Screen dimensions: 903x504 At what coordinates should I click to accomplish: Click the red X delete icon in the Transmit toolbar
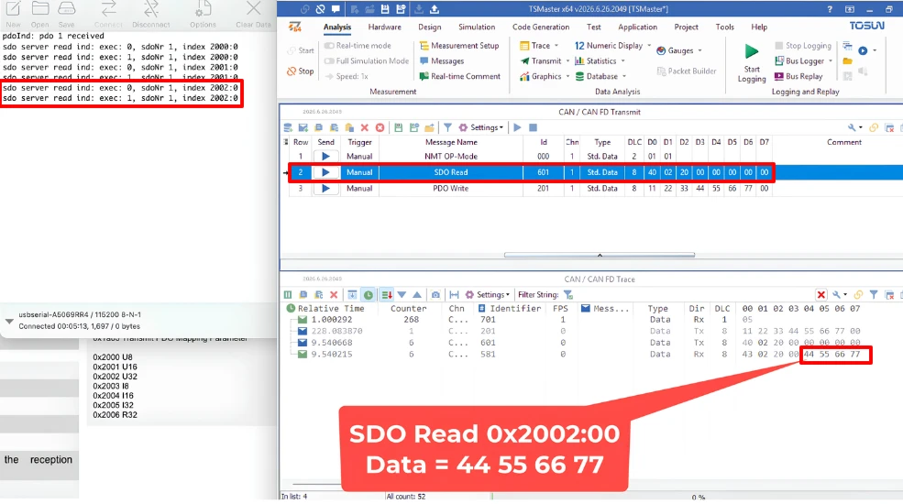pos(365,127)
